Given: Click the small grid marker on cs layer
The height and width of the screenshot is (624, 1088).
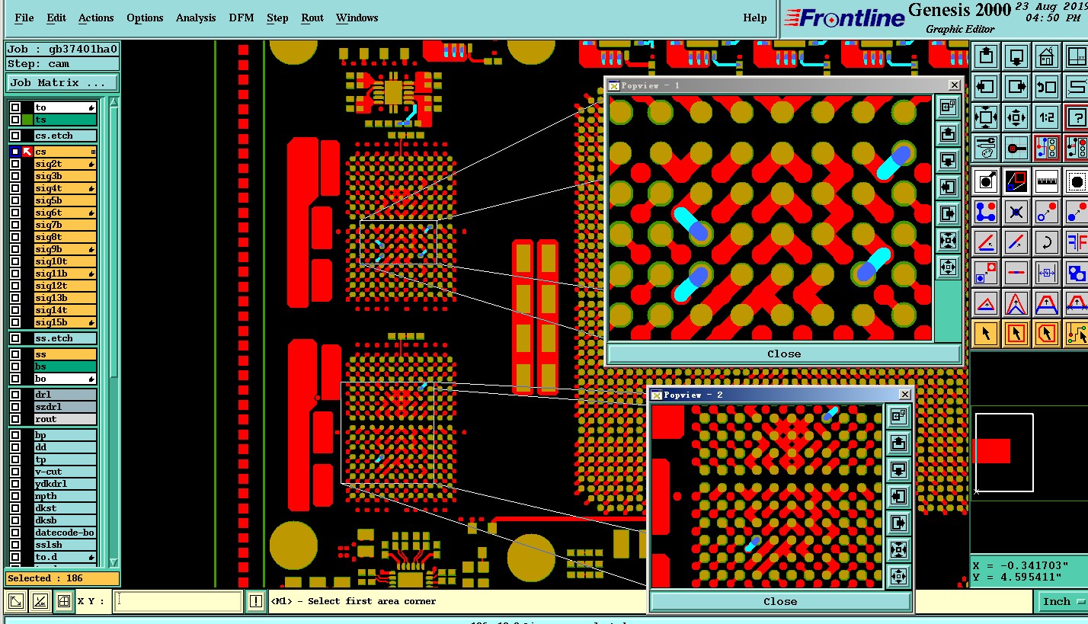Looking at the screenshot, I should point(93,152).
